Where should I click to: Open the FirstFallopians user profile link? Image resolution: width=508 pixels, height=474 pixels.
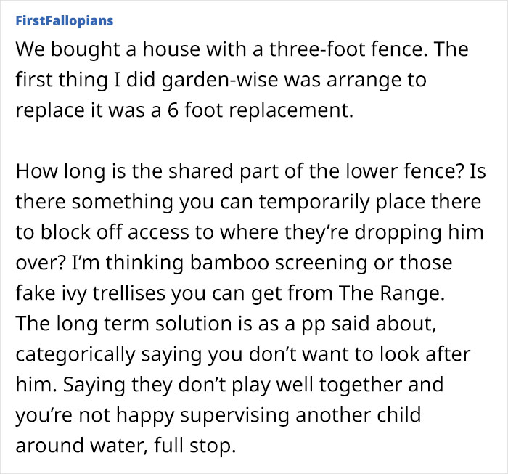coord(64,20)
